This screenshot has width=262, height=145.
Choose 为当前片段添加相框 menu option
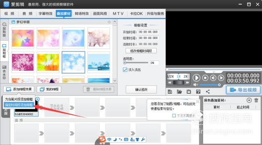[x=19, y=99]
